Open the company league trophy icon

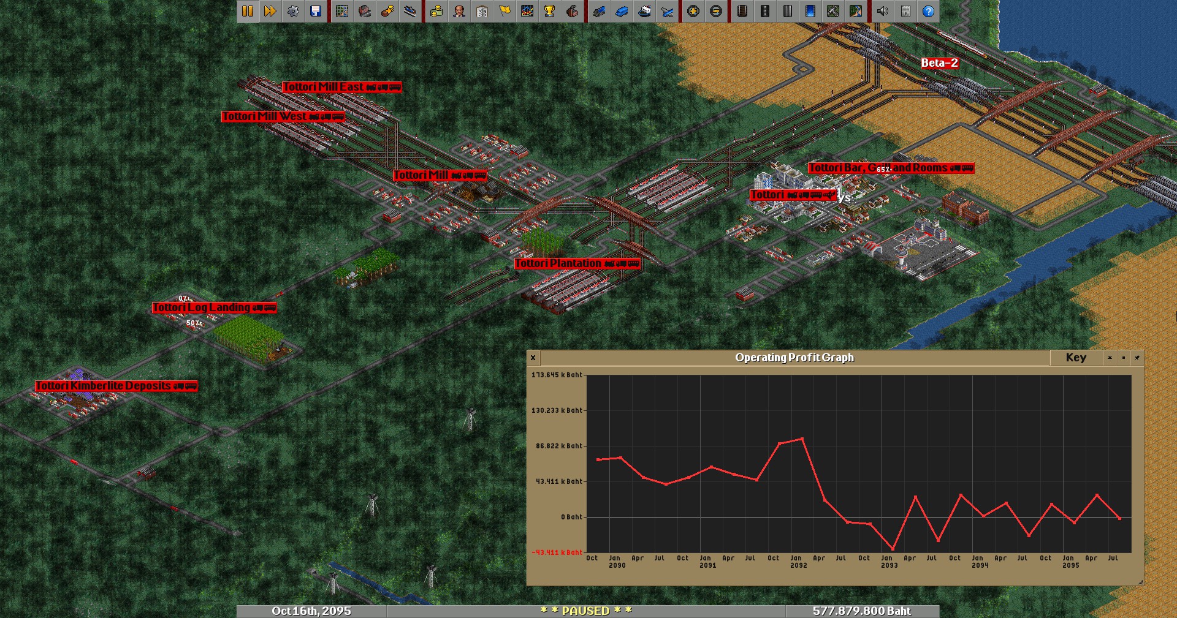(x=550, y=11)
